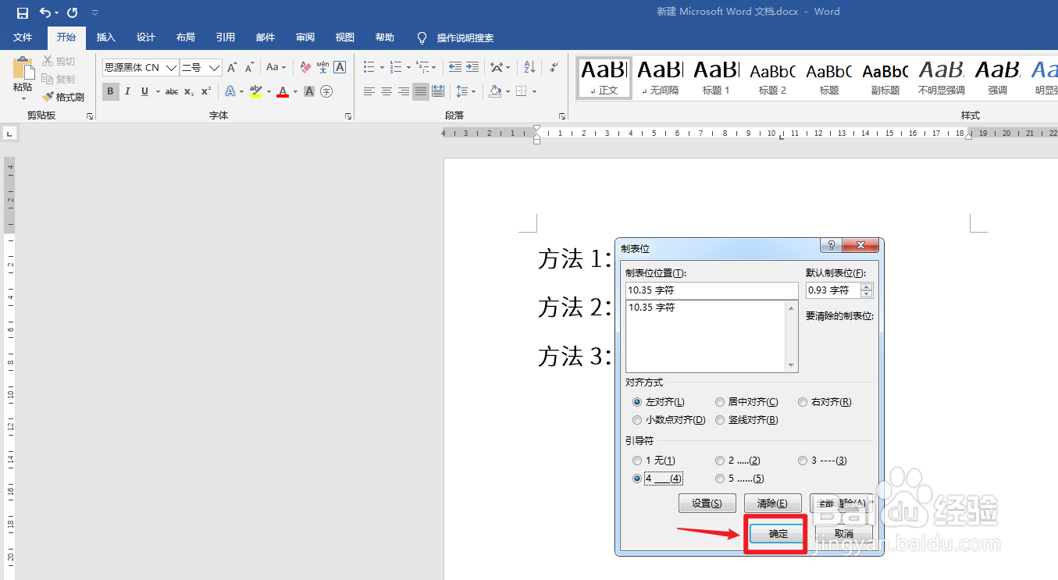Center align the paragraph
The height and width of the screenshot is (580, 1058).
tap(387, 91)
